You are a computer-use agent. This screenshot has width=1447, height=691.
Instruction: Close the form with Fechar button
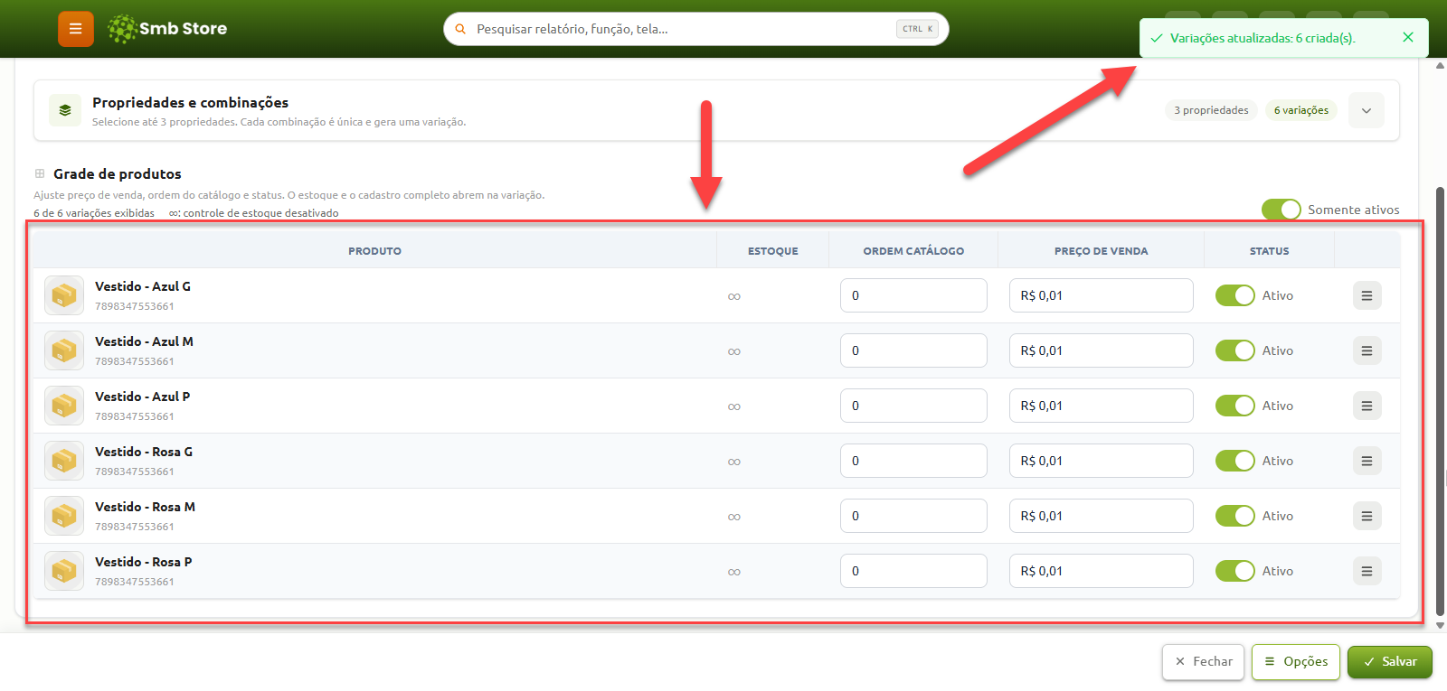click(1204, 662)
